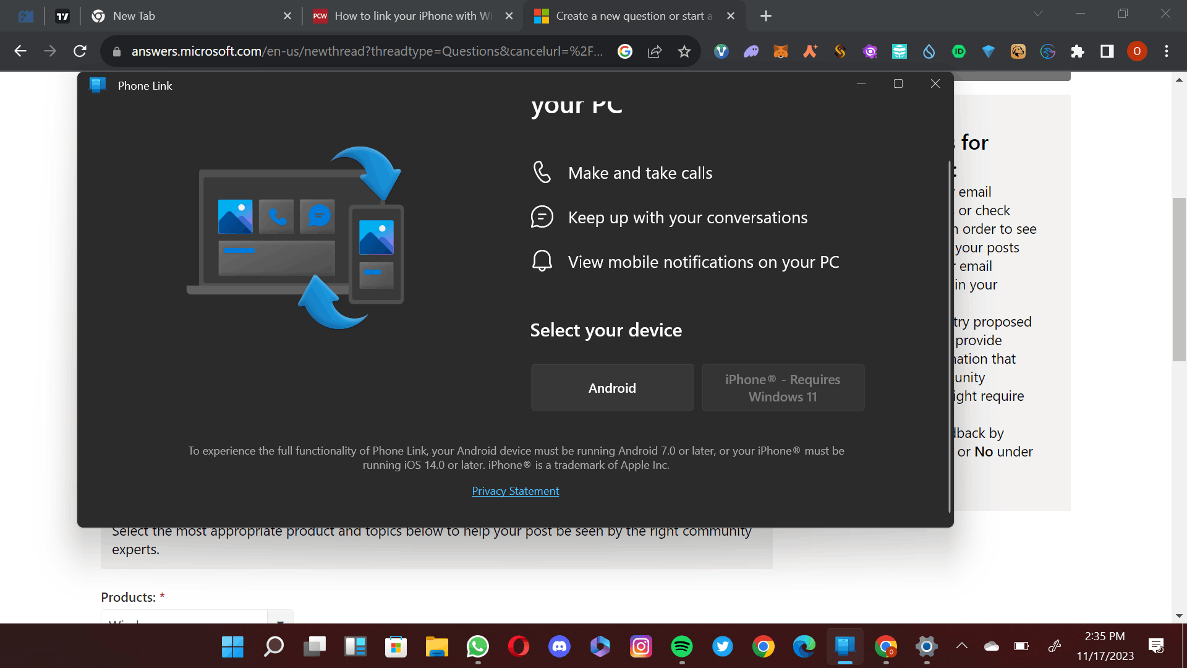
Task: Toggle the browser side panel icon
Action: click(1107, 51)
